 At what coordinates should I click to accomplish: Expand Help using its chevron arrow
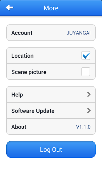pos(89,94)
